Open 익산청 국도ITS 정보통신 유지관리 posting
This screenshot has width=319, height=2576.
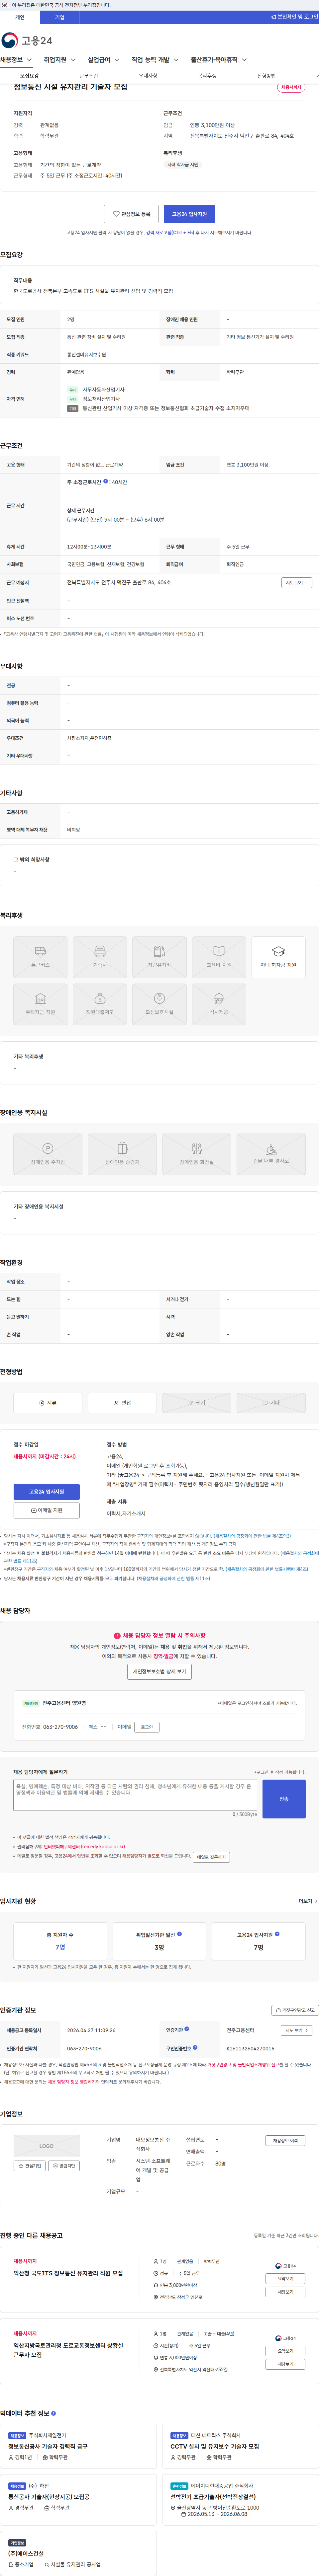point(68,2273)
